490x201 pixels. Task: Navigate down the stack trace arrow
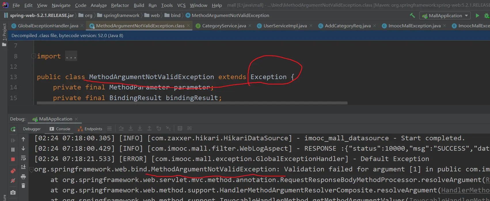point(23,148)
